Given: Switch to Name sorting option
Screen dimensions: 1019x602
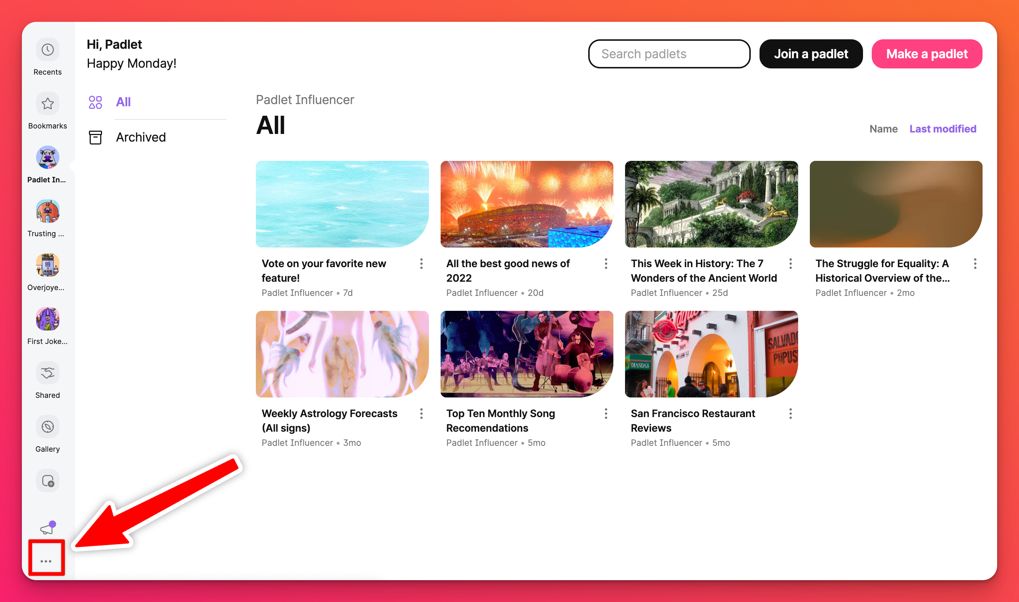Looking at the screenshot, I should pyautogui.click(x=883, y=129).
